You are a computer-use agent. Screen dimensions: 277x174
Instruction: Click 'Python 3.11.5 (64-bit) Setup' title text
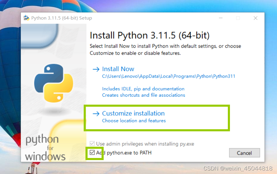pos(61,18)
